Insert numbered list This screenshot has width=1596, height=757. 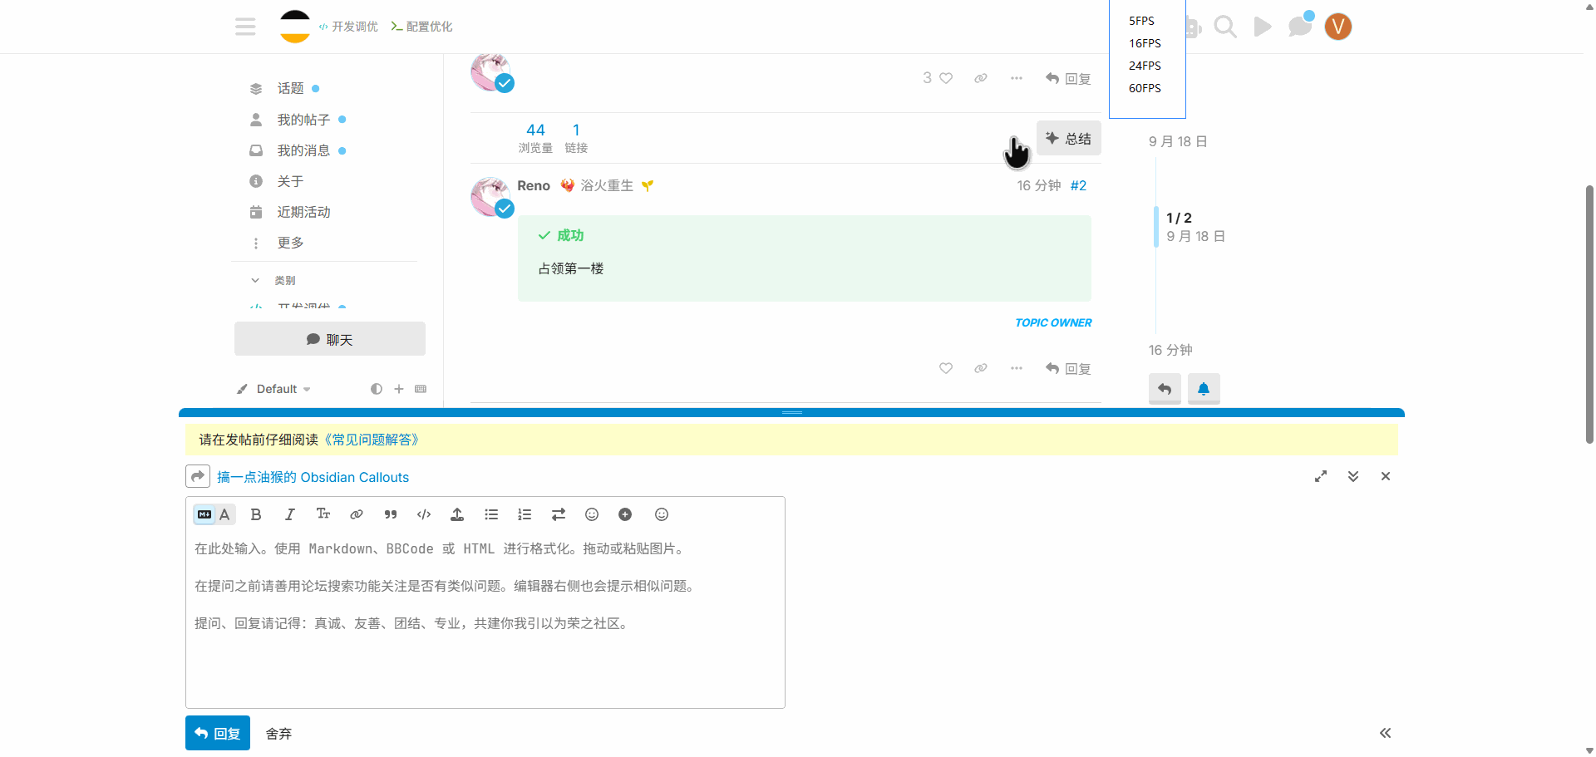click(x=525, y=514)
